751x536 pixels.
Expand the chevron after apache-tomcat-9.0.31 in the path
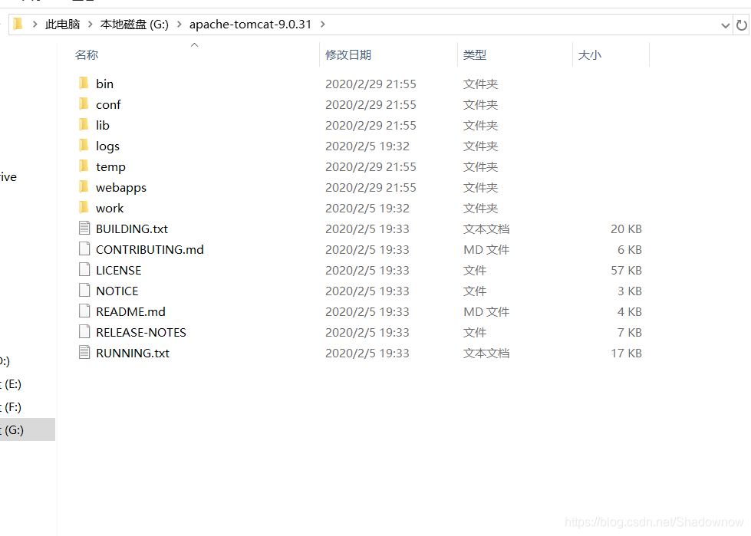pos(323,25)
